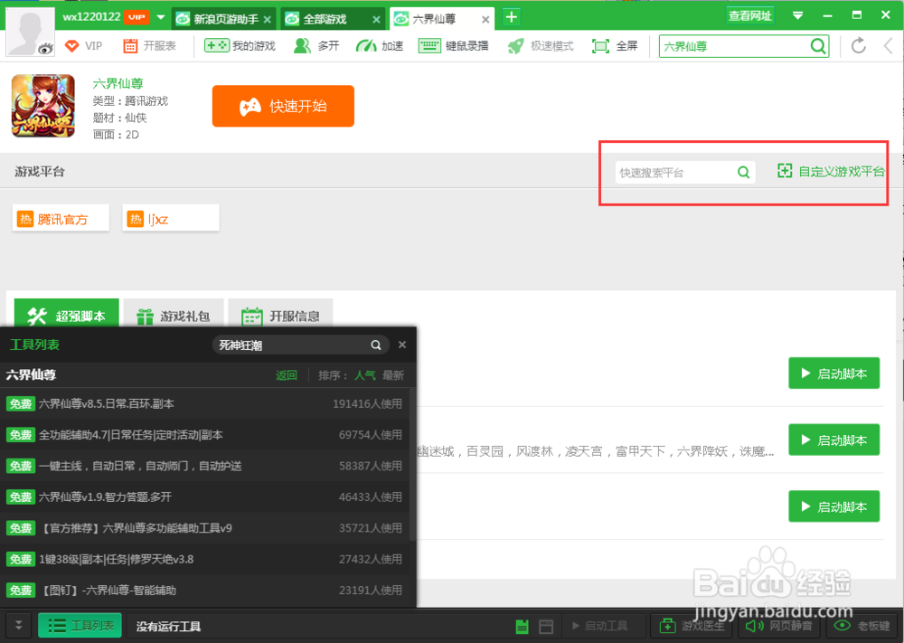Screen dimensions: 904x643
Task: Add a new tab with plus button
Action: click(x=512, y=17)
